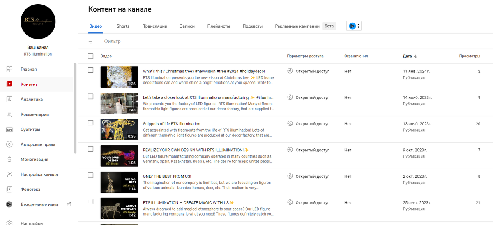Click the sort arrow next to Дата

(415, 56)
